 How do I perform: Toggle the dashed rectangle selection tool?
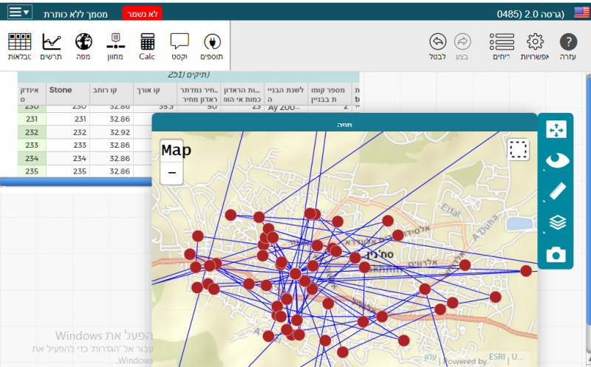pyautogui.click(x=518, y=151)
